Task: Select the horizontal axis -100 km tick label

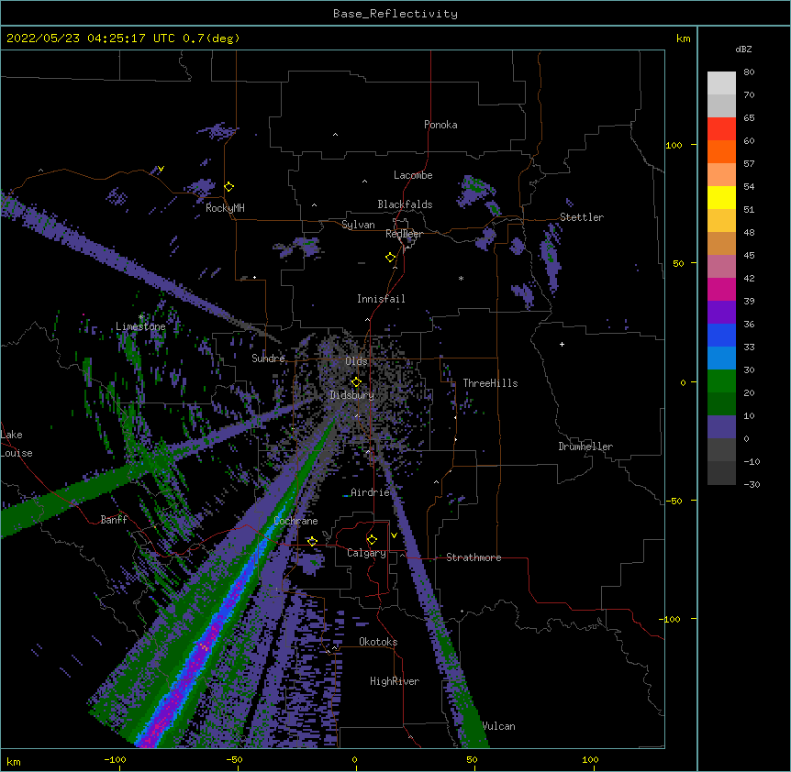Action: tap(115, 759)
